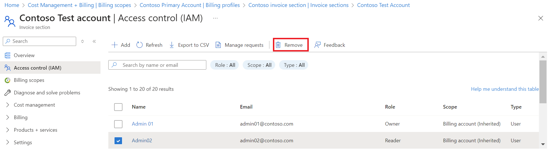Open the ellipsis more options icon
This screenshot has height=152, width=552.
click(x=215, y=18)
